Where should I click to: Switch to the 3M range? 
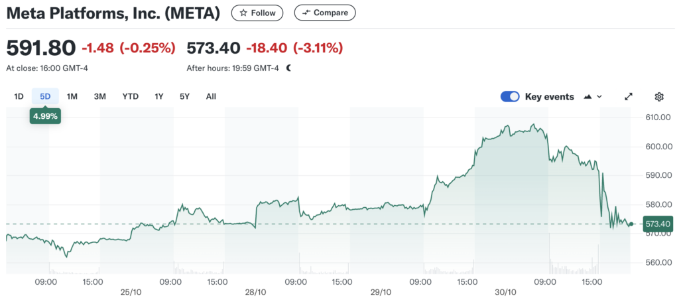point(99,97)
